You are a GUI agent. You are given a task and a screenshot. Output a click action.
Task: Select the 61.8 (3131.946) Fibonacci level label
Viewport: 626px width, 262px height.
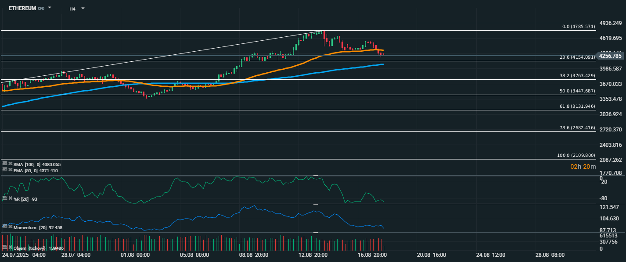577,106
